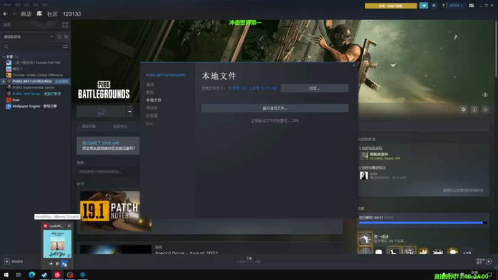
Task: Open the Windows Start menu
Action: coord(6,275)
